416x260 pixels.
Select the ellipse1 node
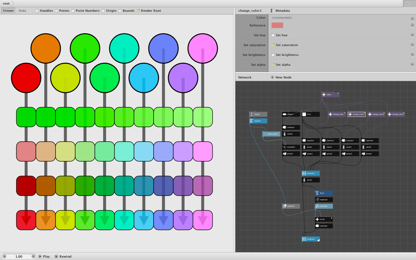pyautogui.click(x=291, y=114)
